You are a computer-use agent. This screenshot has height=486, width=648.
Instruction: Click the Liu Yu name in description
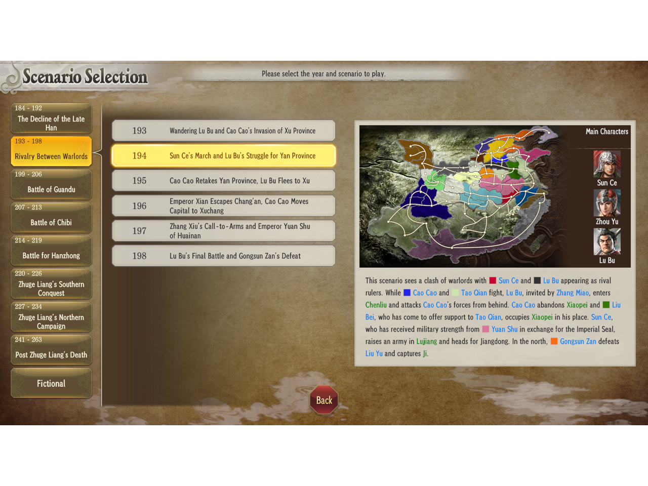click(374, 353)
